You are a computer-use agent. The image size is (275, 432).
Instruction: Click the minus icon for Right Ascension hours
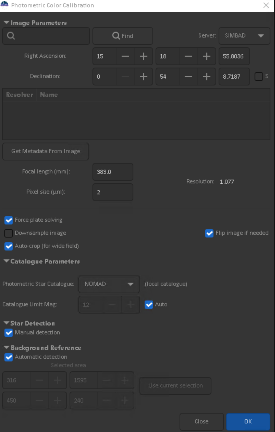coord(125,56)
